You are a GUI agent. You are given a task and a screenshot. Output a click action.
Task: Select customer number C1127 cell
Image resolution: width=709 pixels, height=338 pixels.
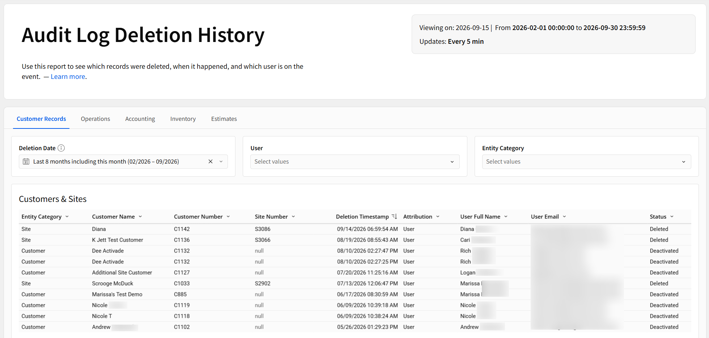(182, 272)
